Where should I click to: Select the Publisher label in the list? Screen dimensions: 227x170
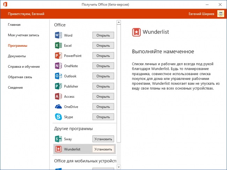tap(71, 86)
